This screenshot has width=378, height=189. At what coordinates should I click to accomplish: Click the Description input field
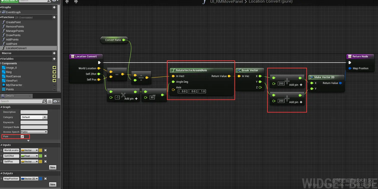click(34, 112)
